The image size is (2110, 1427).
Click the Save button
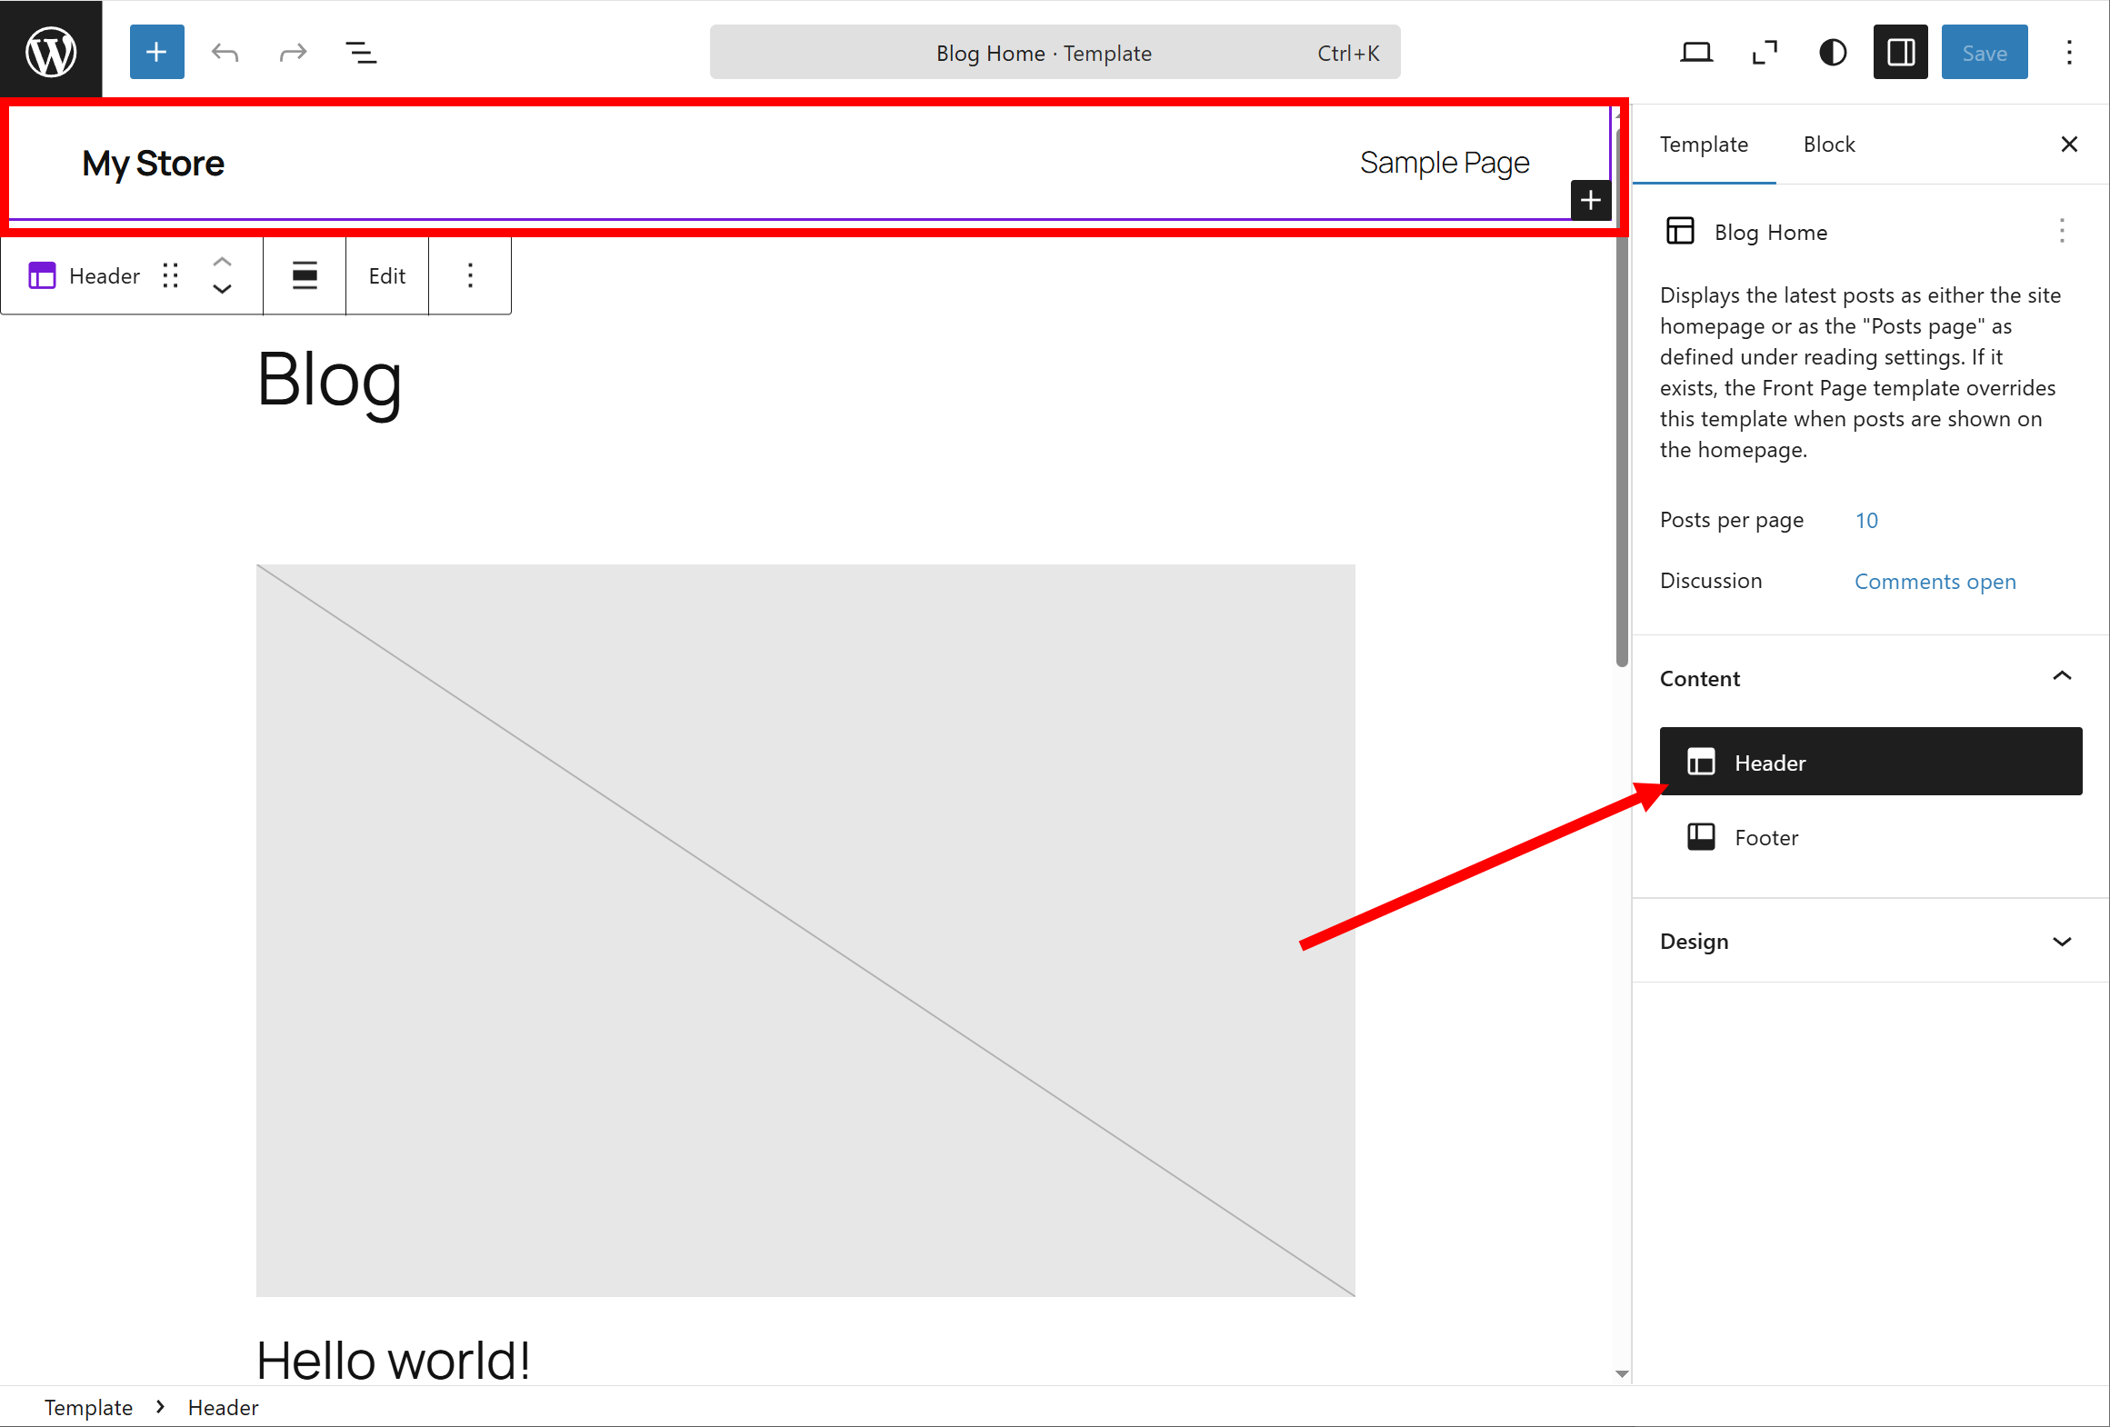(x=1984, y=53)
